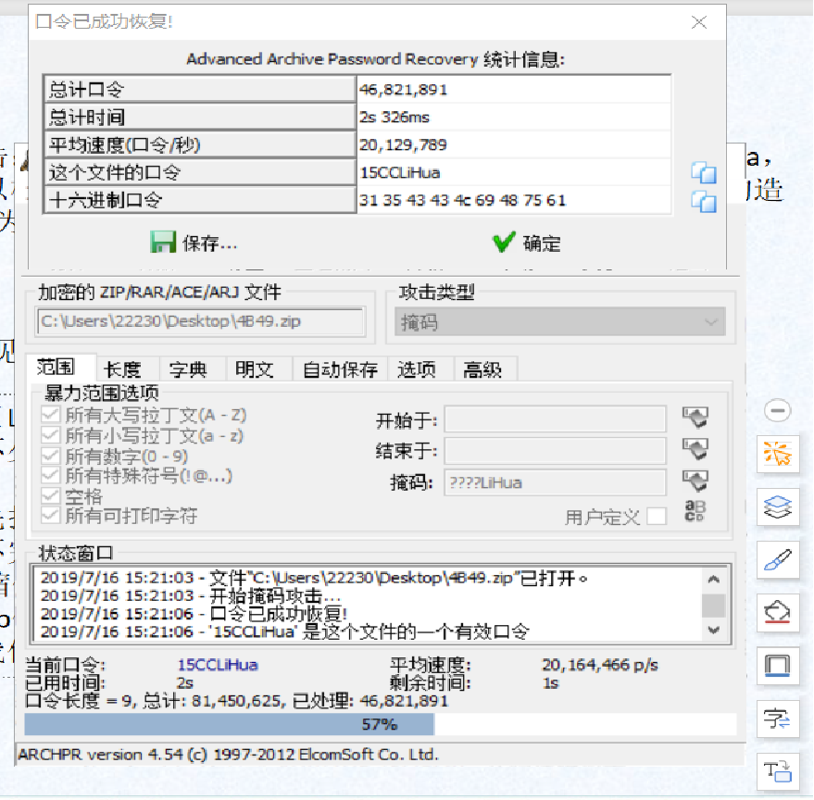Select the orange cursor-click tool in sidebar

[x=777, y=455]
